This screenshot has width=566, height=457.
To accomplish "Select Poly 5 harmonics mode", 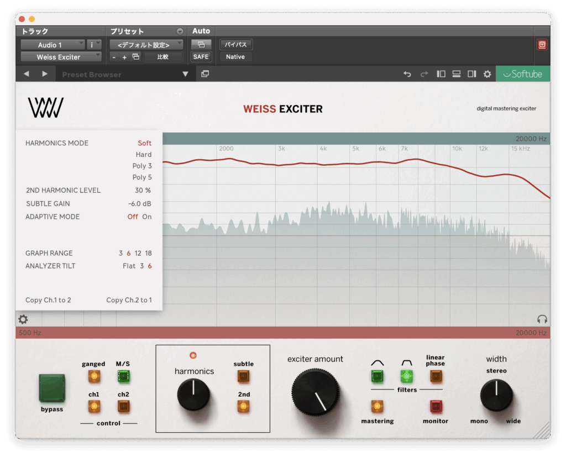I will click(x=142, y=177).
